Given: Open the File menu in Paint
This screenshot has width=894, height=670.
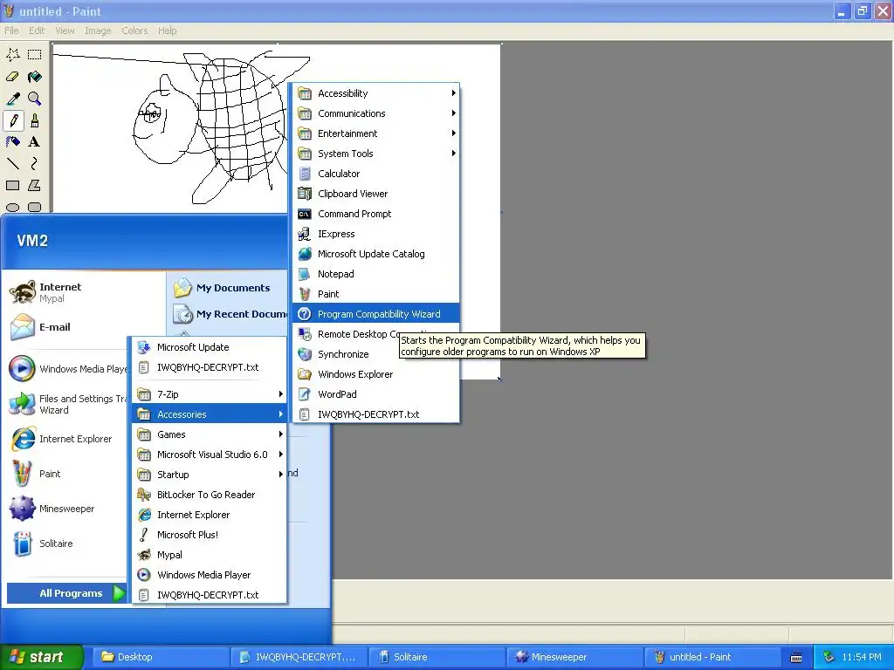Looking at the screenshot, I should [x=11, y=31].
